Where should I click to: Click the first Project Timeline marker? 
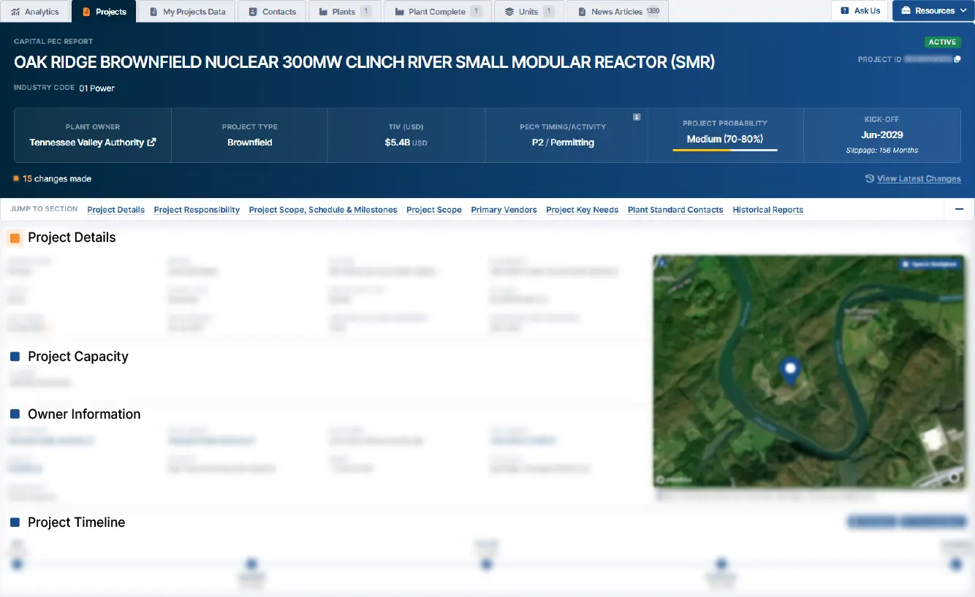point(17,564)
